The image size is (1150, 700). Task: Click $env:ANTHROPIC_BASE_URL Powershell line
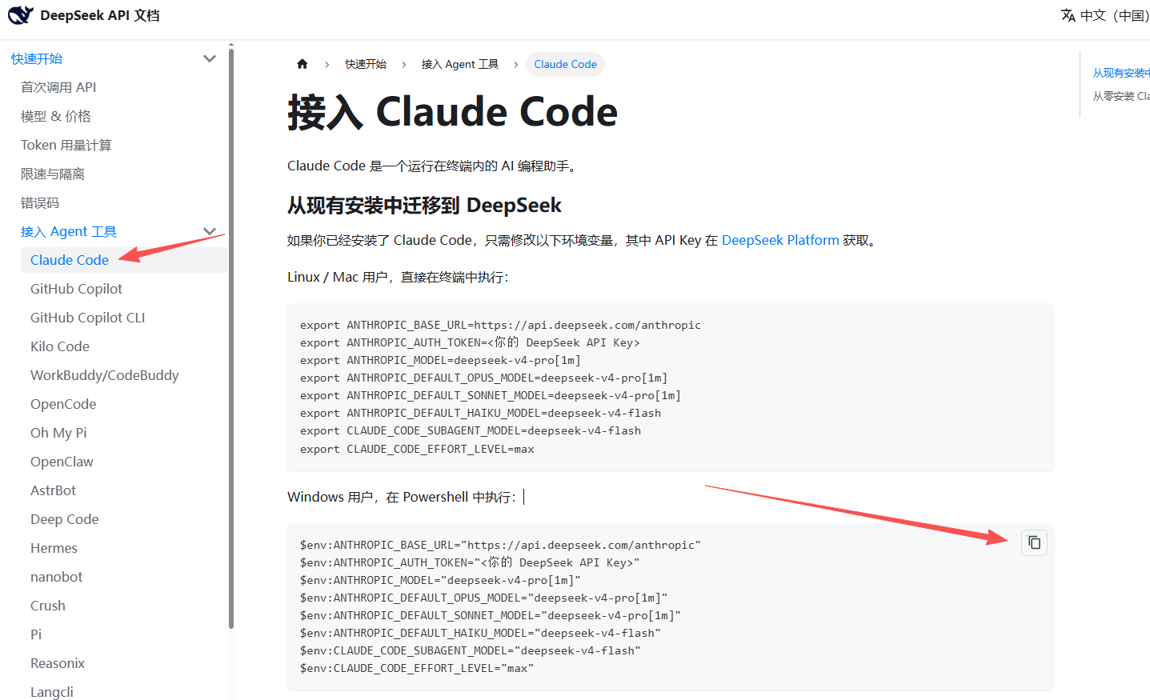coord(500,545)
